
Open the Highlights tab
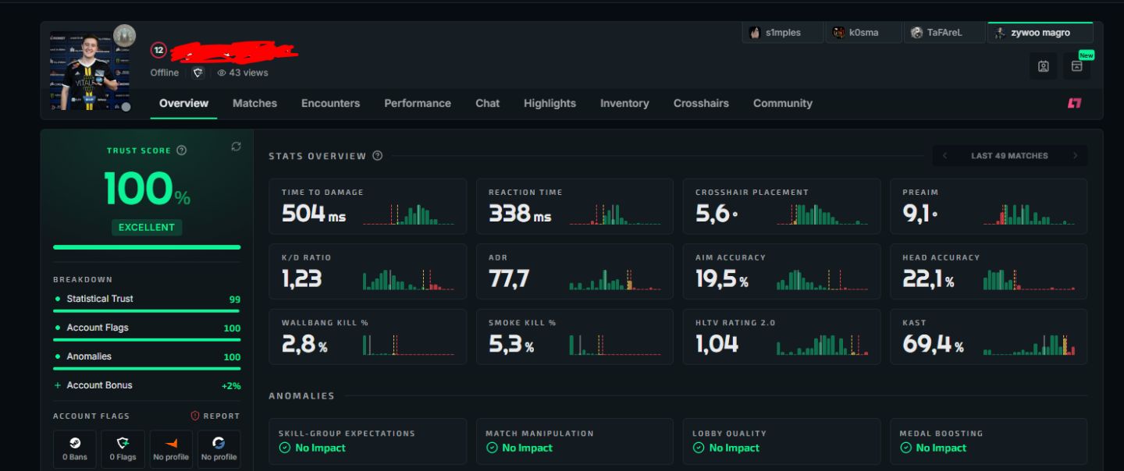(550, 103)
